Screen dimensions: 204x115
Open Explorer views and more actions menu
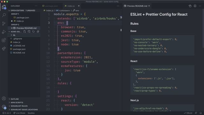click(36, 6)
